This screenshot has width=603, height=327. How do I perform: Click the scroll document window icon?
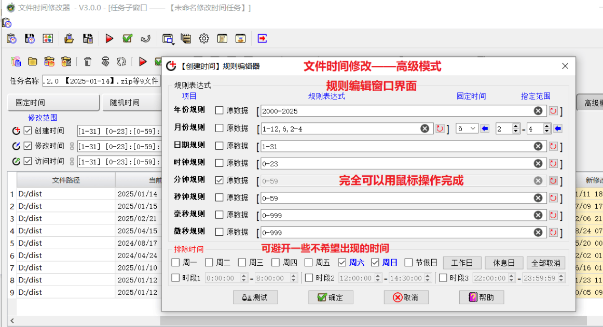(222, 38)
